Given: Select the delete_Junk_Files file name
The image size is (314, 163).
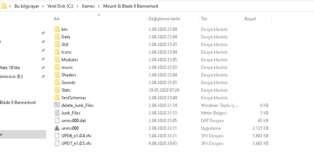Looking at the screenshot, I should 77,105.
